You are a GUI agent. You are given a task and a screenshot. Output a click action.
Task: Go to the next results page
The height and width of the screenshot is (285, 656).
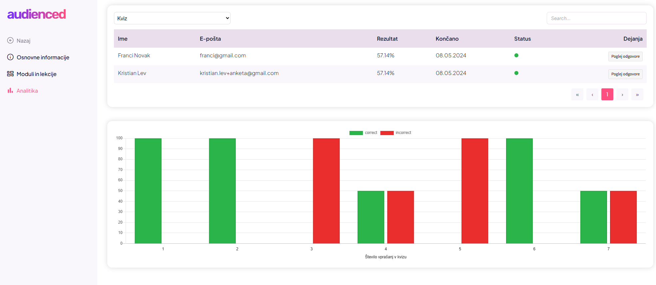click(x=622, y=95)
